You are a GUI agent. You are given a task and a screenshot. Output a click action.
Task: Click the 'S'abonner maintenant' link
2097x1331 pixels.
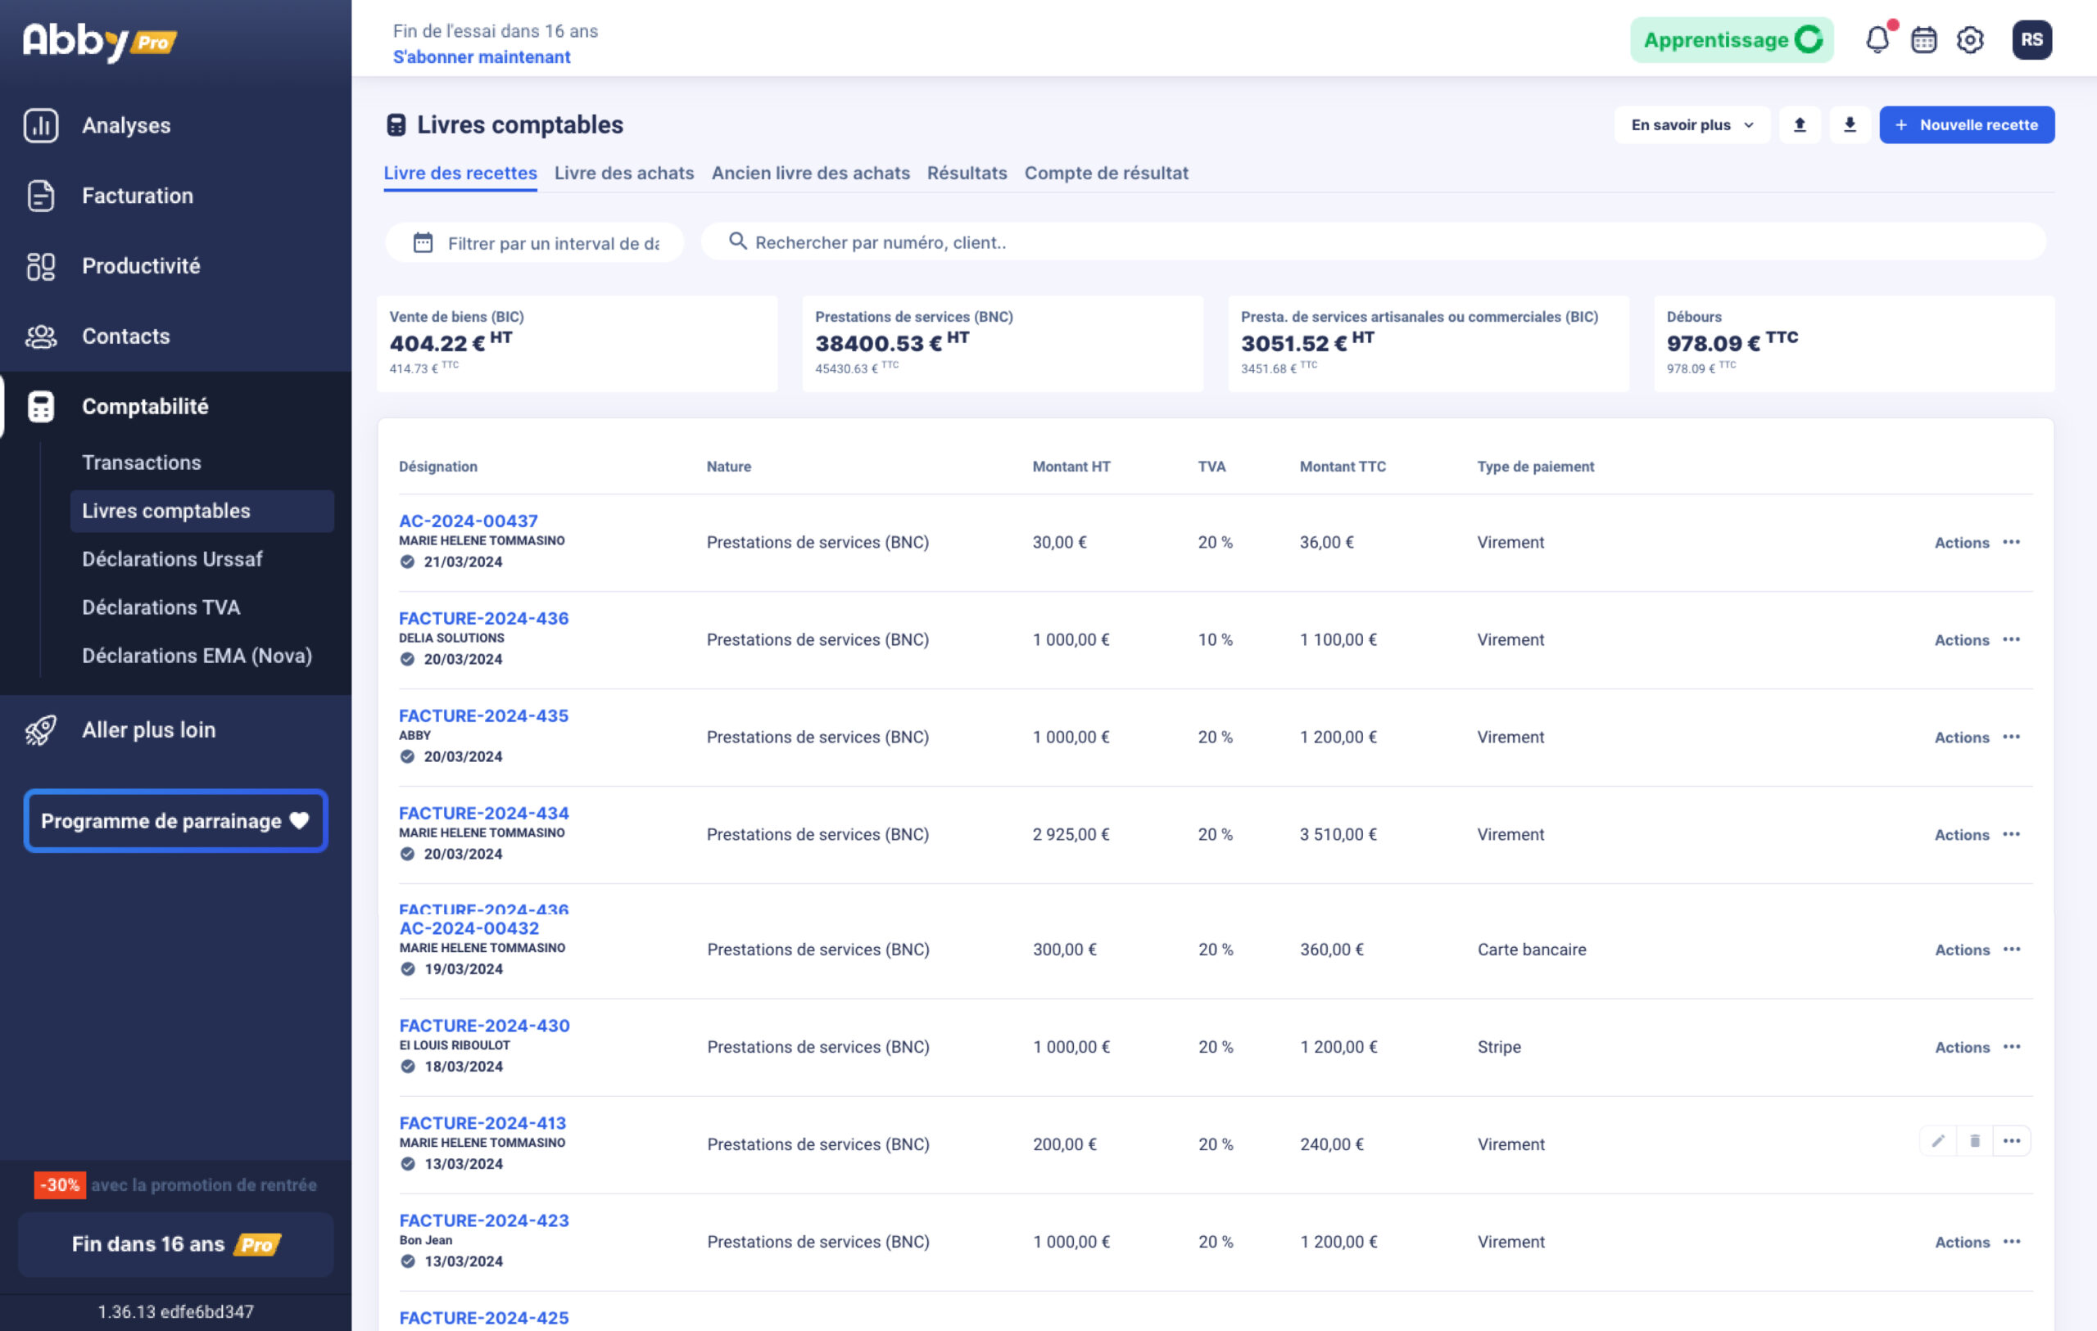(x=482, y=56)
